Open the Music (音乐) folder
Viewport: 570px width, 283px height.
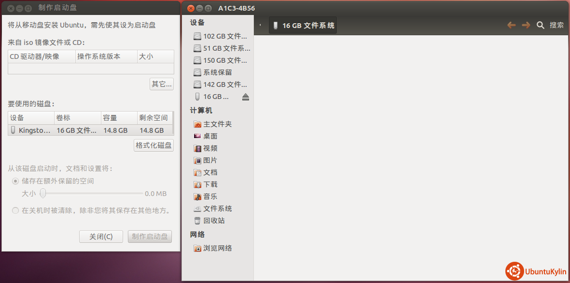(x=209, y=197)
